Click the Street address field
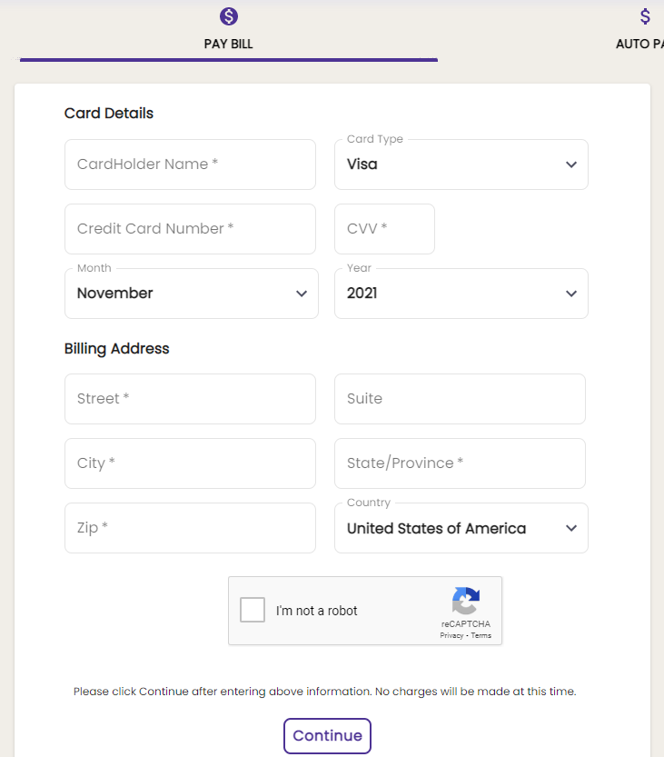Screen dimensions: 664x757 pyautogui.click(x=190, y=399)
